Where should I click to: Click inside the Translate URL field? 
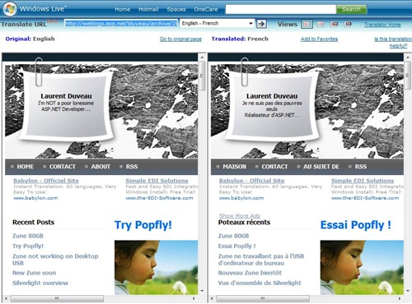[121, 24]
